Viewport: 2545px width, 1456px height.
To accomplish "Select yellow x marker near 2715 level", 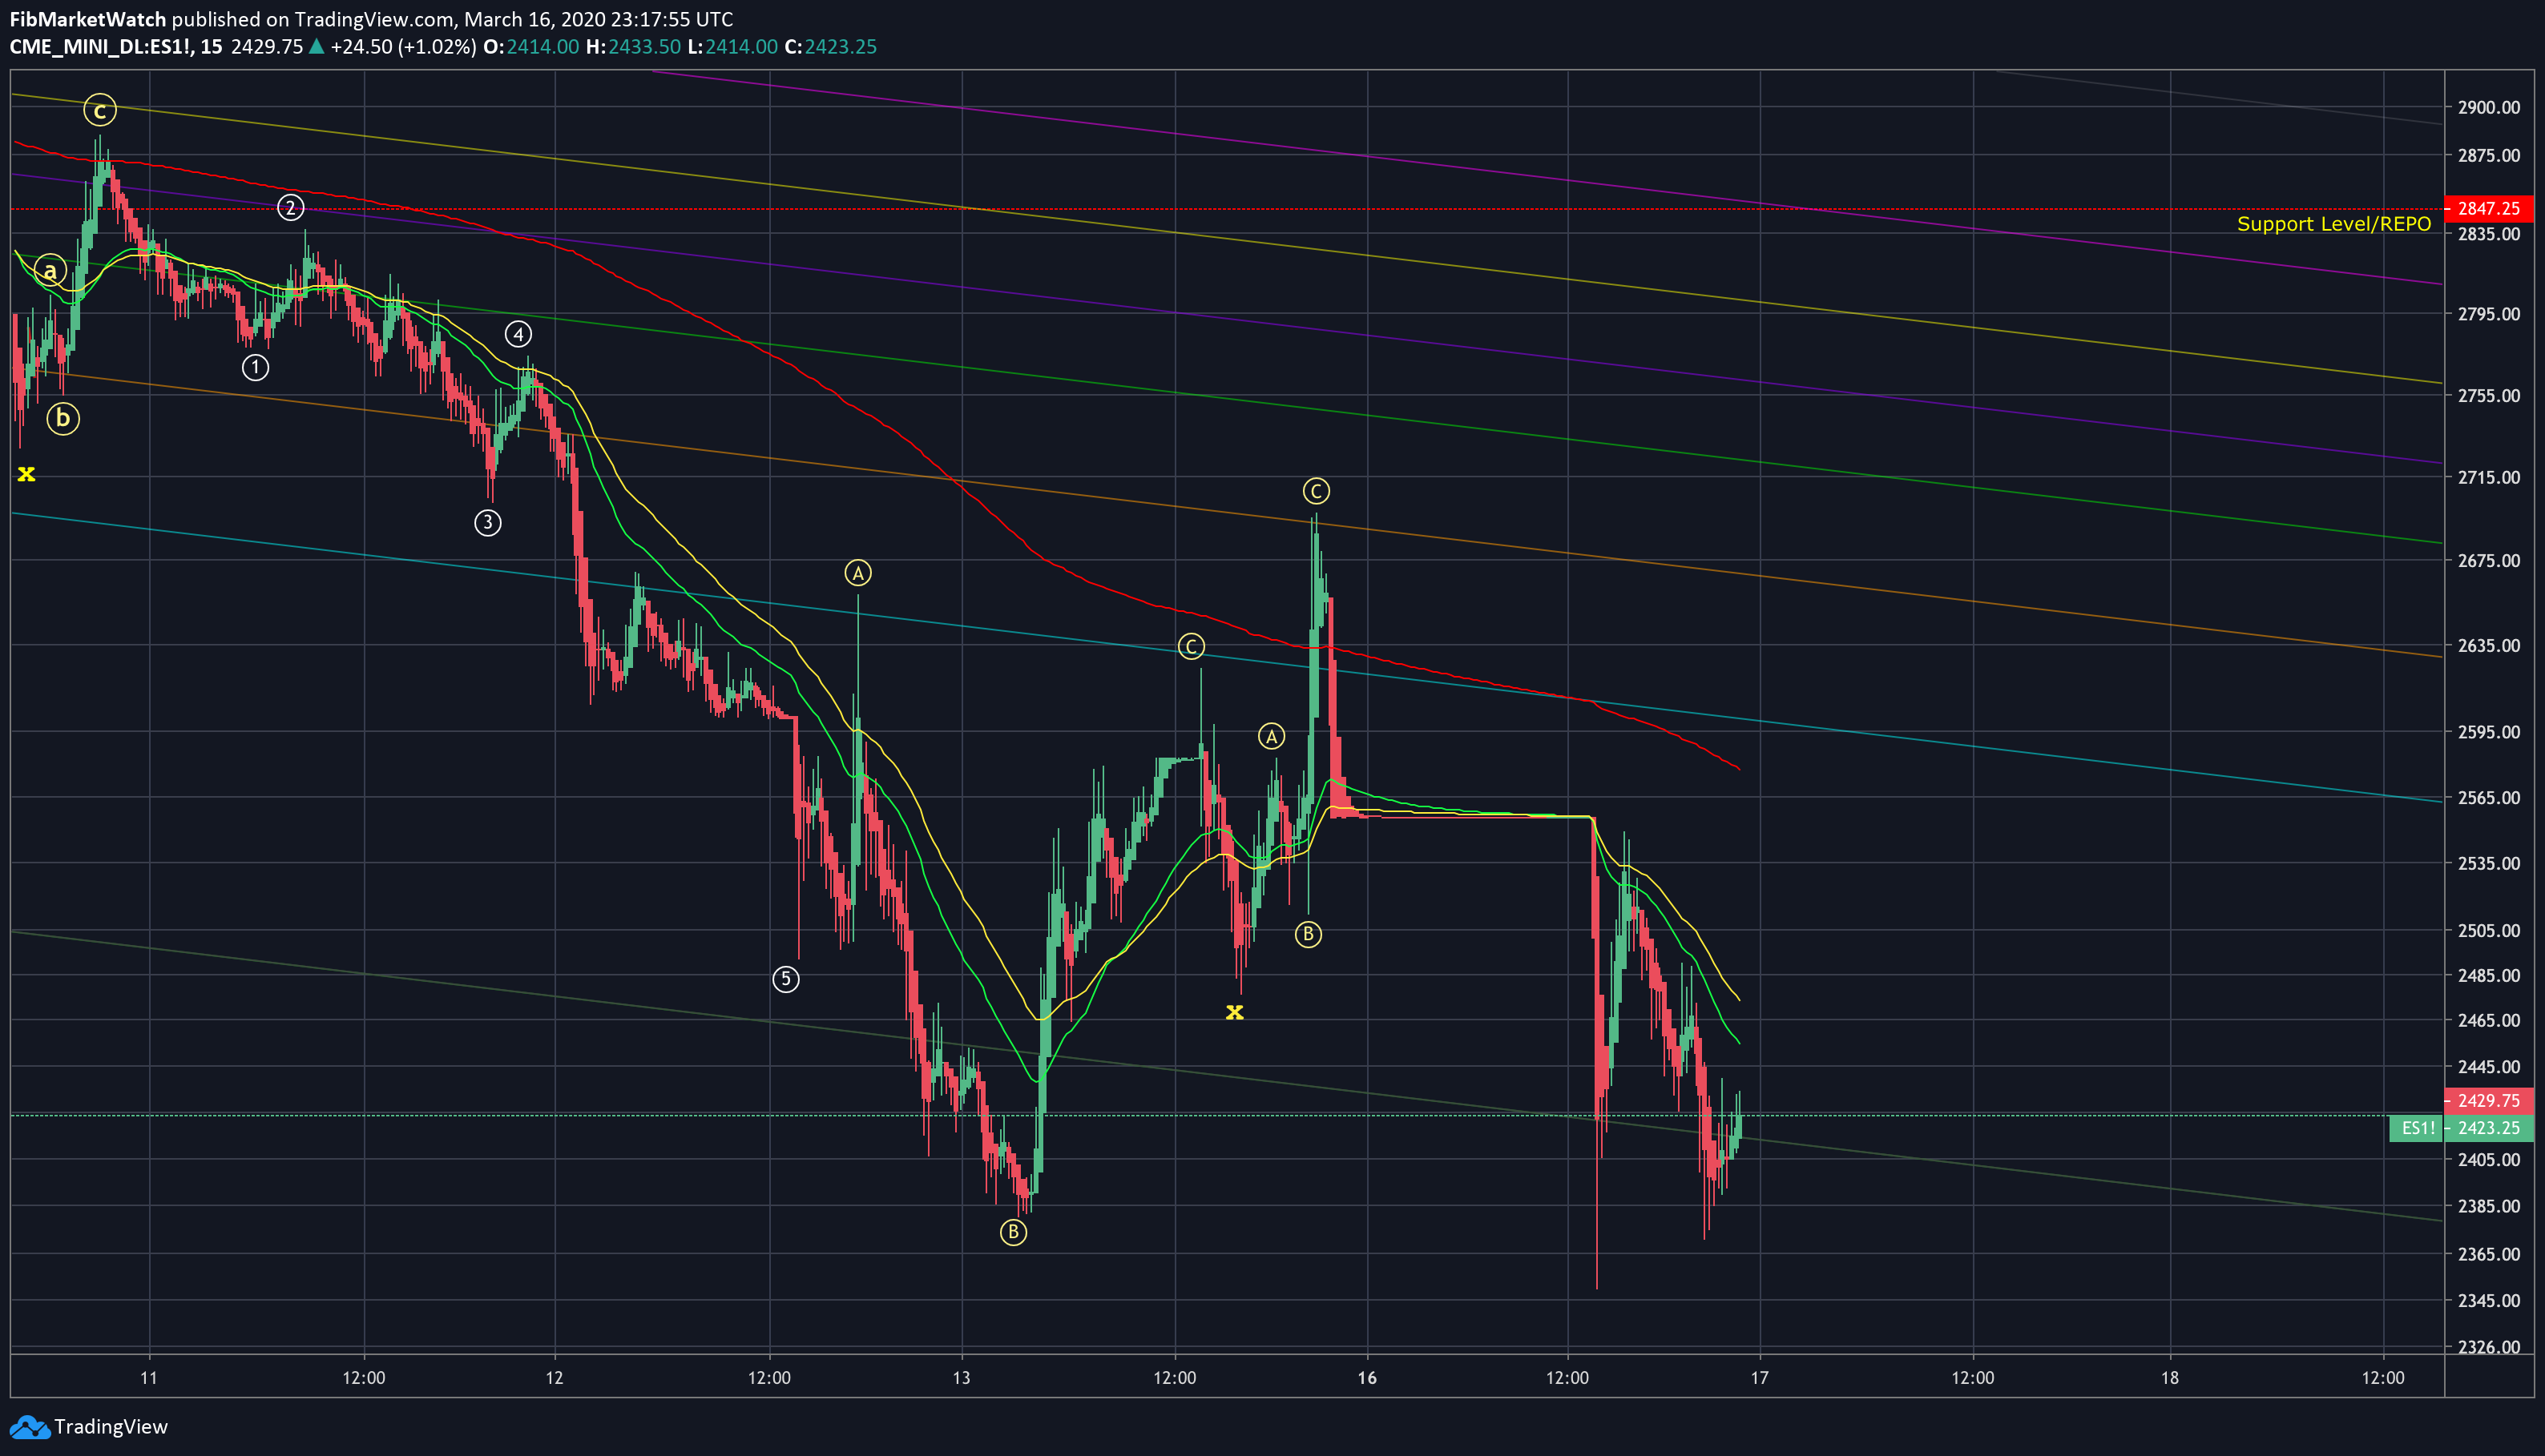I will click(x=26, y=474).
